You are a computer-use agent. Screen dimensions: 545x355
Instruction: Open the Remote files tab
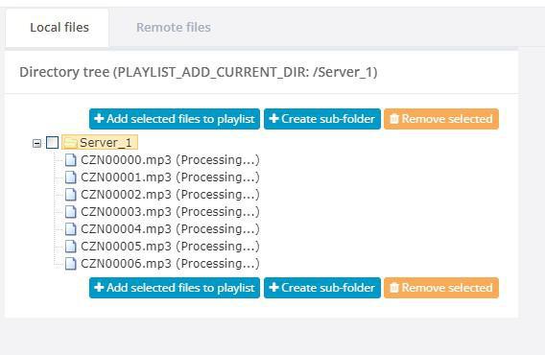174,27
